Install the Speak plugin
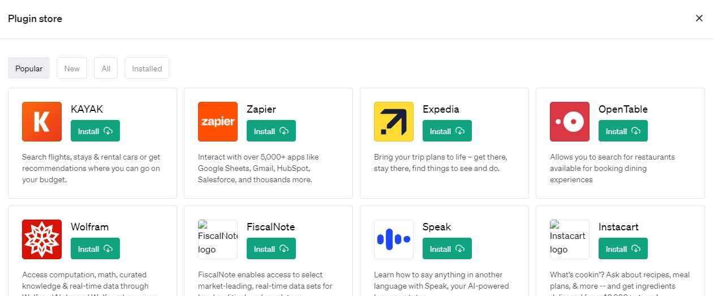The height and width of the screenshot is (296, 714). click(447, 249)
